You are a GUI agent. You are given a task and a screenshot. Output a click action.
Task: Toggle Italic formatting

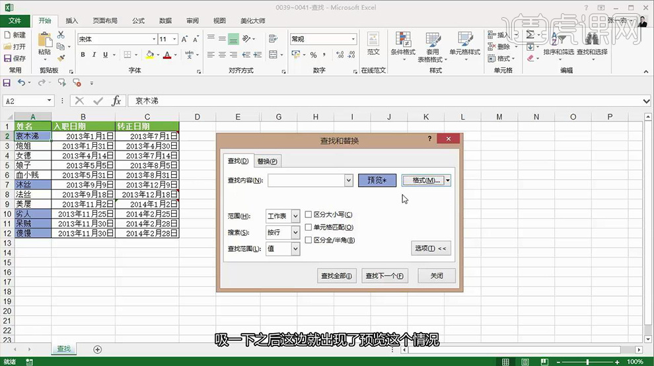pos(94,55)
